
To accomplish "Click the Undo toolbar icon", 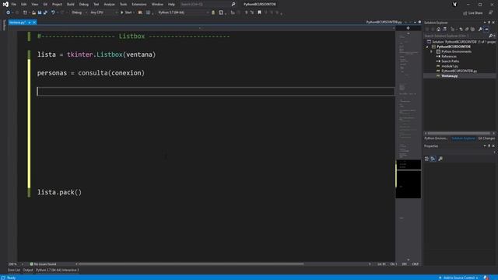I will [53, 12].
